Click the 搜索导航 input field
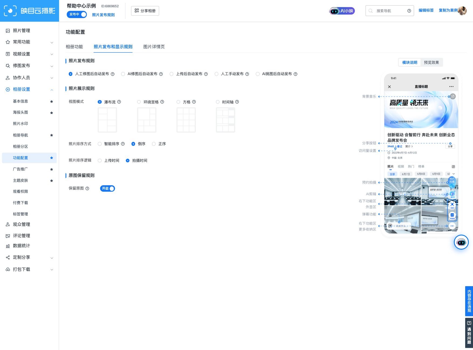This screenshot has width=473, height=350. 390,11
